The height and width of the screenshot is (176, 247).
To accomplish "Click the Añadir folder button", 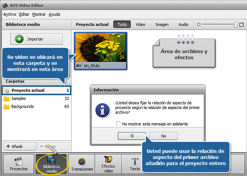I will click(20, 146).
